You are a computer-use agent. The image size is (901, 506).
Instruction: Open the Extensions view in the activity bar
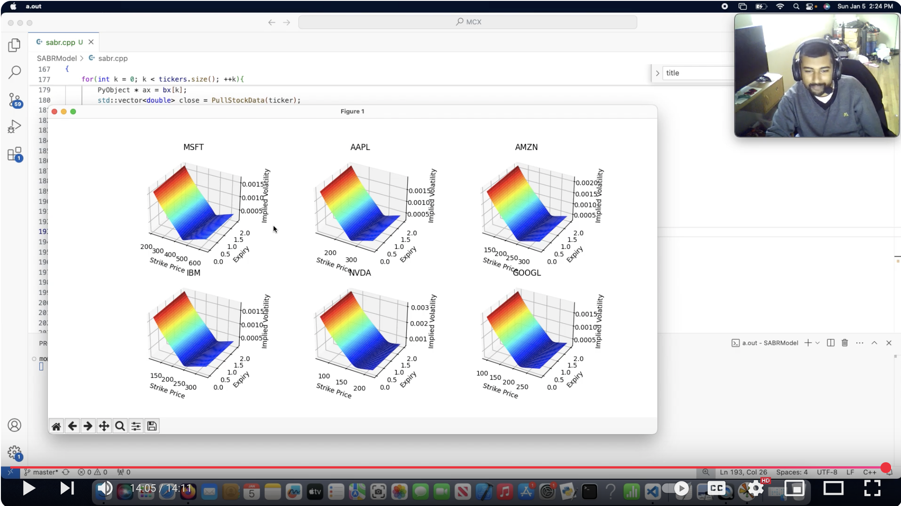(x=15, y=154)
